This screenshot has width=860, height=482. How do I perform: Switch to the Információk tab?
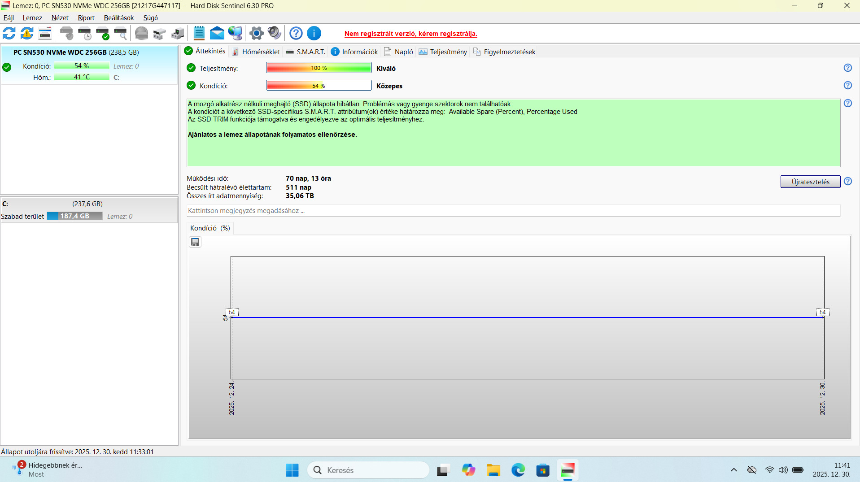[x=354, y=52]
